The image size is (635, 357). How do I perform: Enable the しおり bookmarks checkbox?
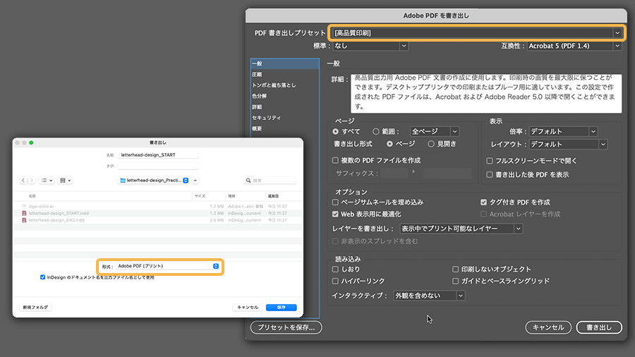click(335, 270)
